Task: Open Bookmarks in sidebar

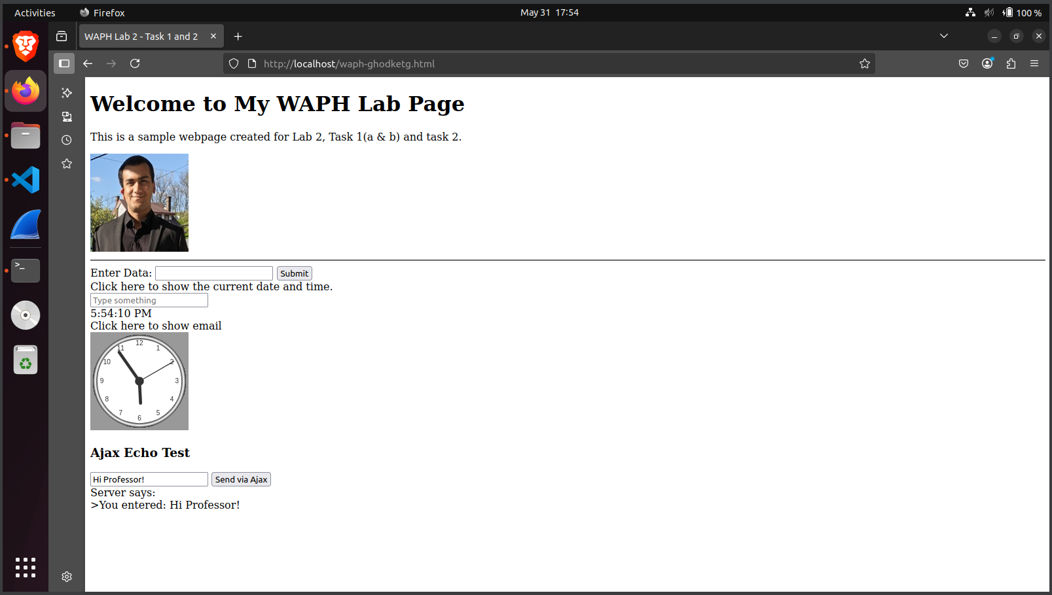Action: tap(67, 163)
